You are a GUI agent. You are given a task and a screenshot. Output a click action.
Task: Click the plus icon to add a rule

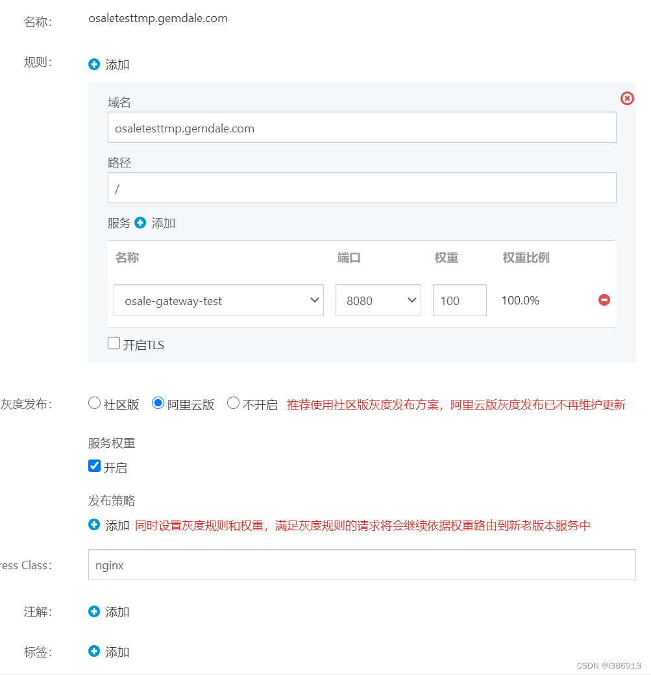94,64
